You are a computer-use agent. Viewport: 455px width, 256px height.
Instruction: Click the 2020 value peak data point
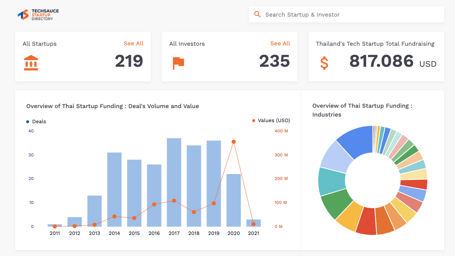tap(233, 142)
